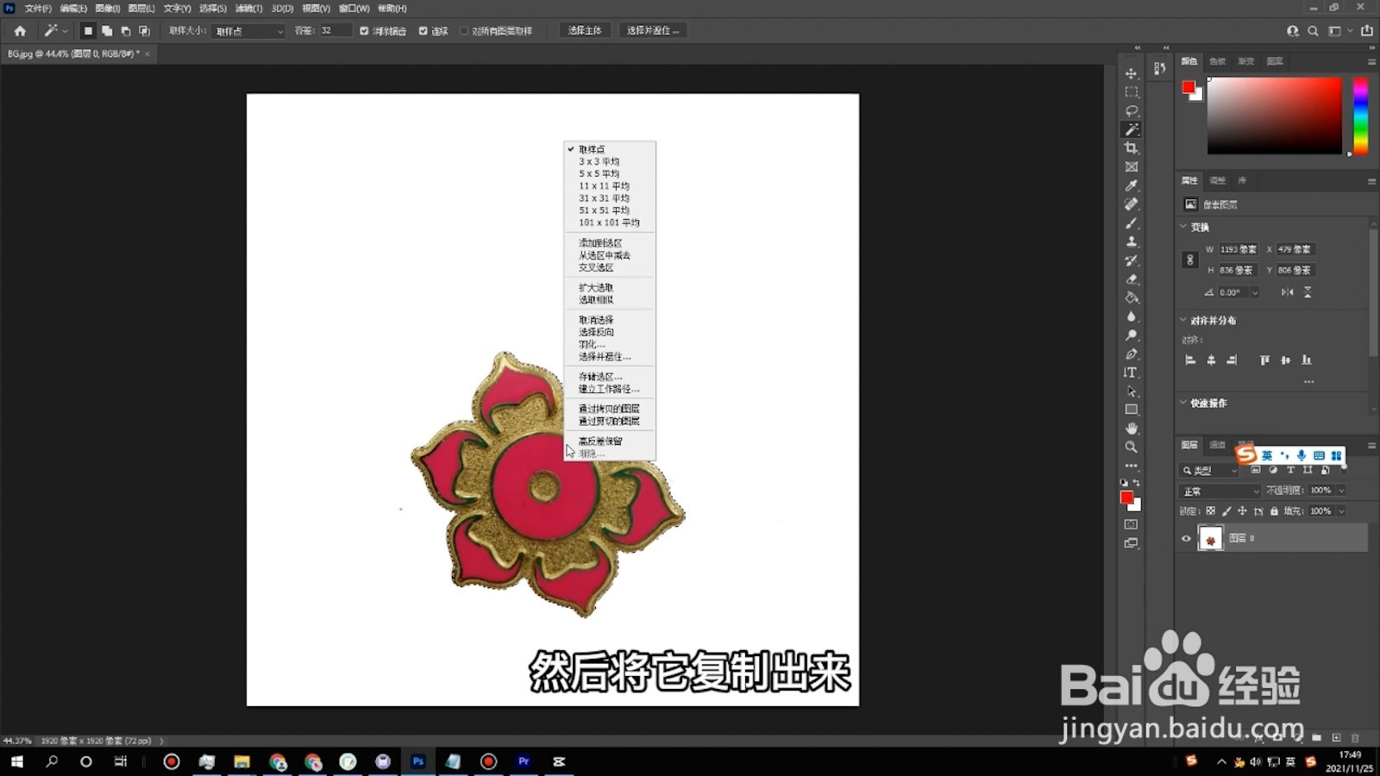
Task: Select the Lasso tool
Action: (1132, 111)
